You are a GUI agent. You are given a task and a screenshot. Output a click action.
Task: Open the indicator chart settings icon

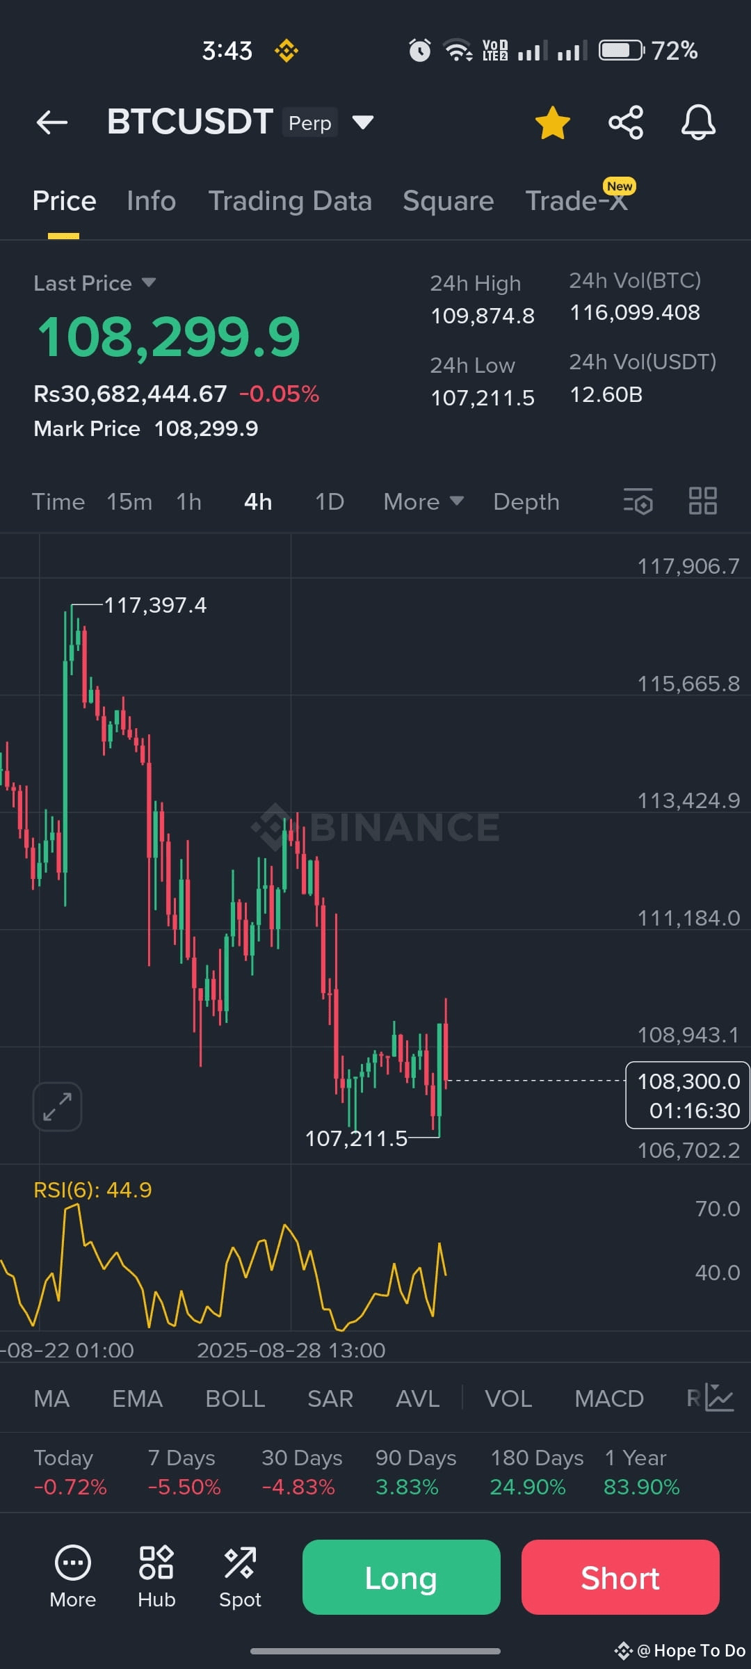point(719,1398)
